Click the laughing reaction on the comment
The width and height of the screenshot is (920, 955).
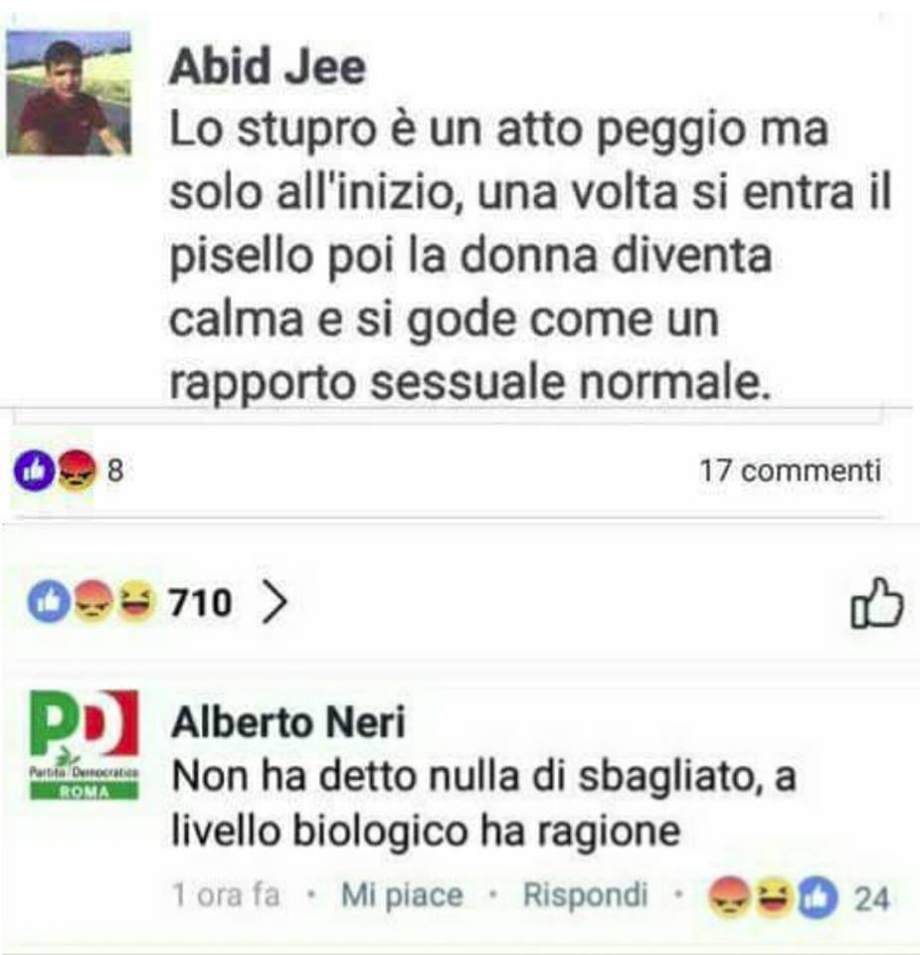(774, 897)
